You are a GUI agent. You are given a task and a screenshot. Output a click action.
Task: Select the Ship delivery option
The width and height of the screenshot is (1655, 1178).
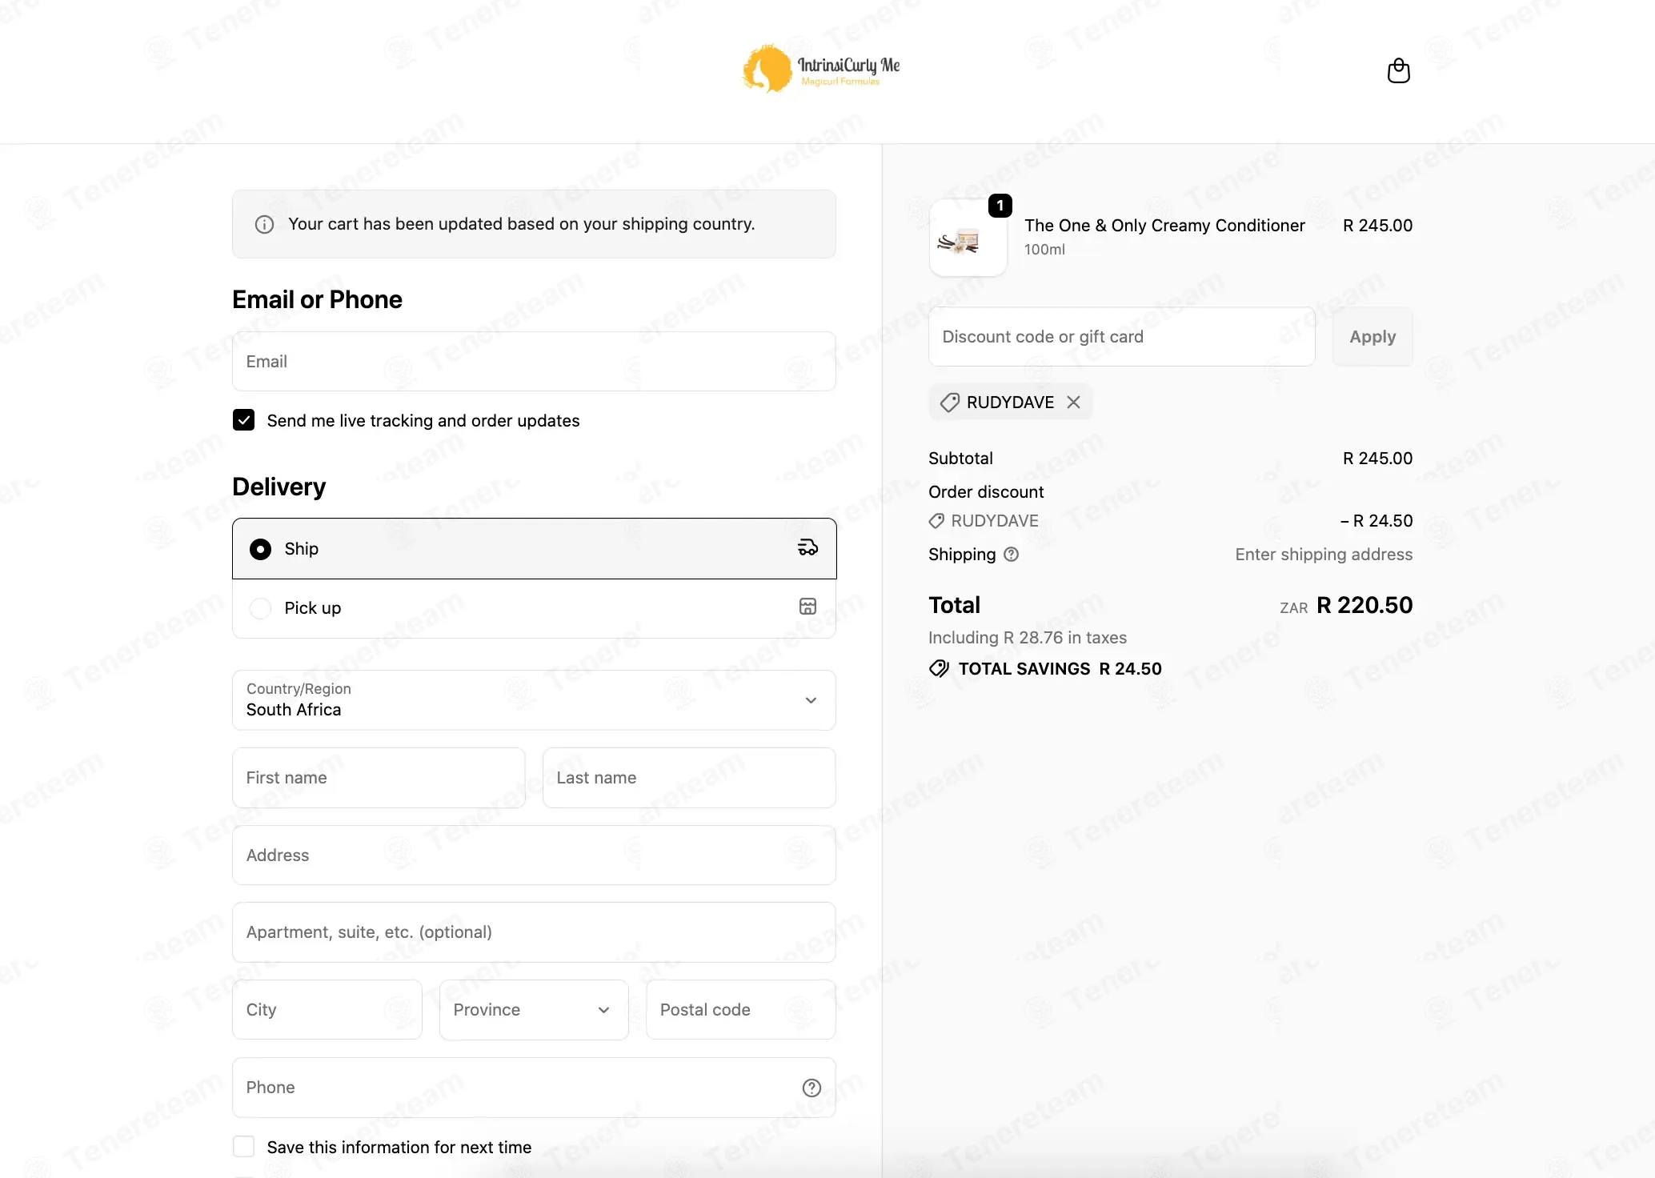coord(535,548)
